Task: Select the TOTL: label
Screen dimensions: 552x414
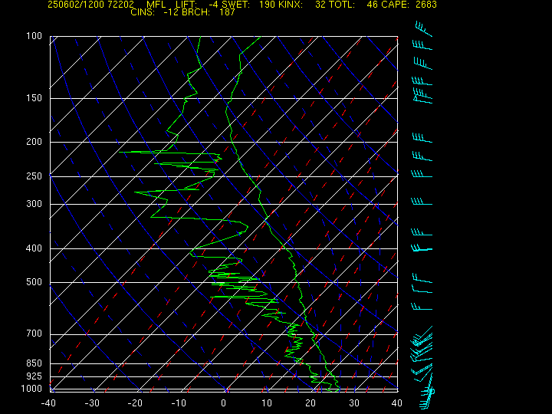Action: point(342,5)
